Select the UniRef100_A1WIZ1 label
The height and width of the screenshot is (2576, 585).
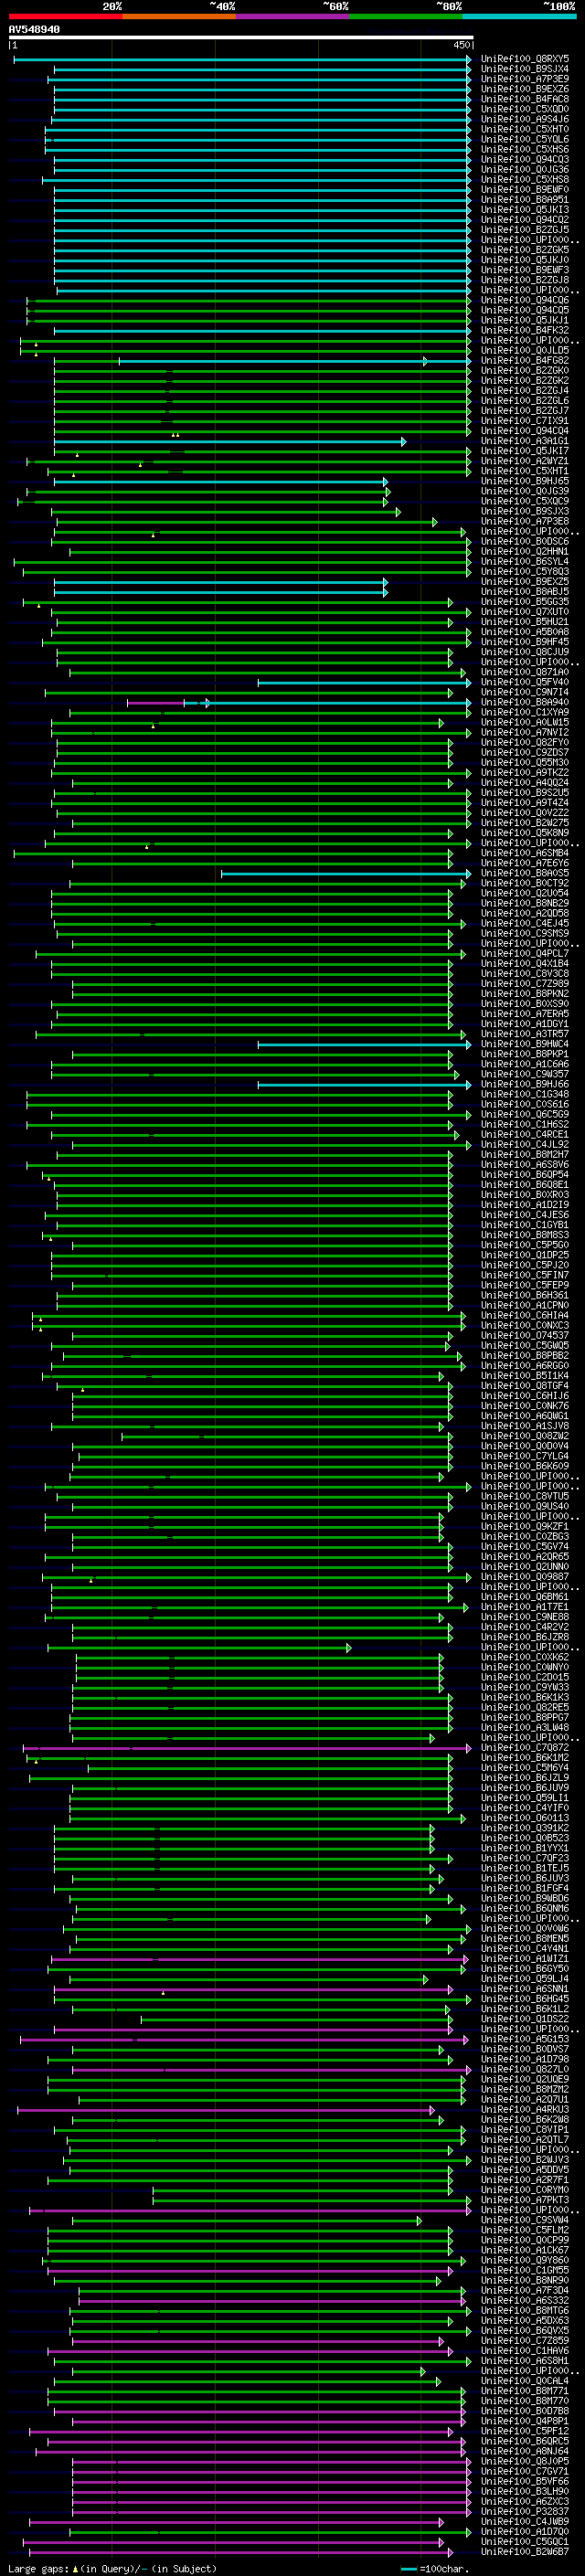point(525,1959)
